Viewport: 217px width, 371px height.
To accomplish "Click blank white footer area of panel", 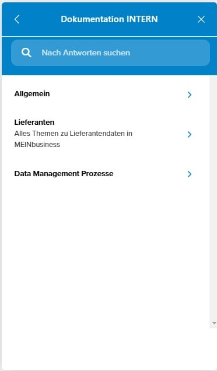I will pos(109,348).
